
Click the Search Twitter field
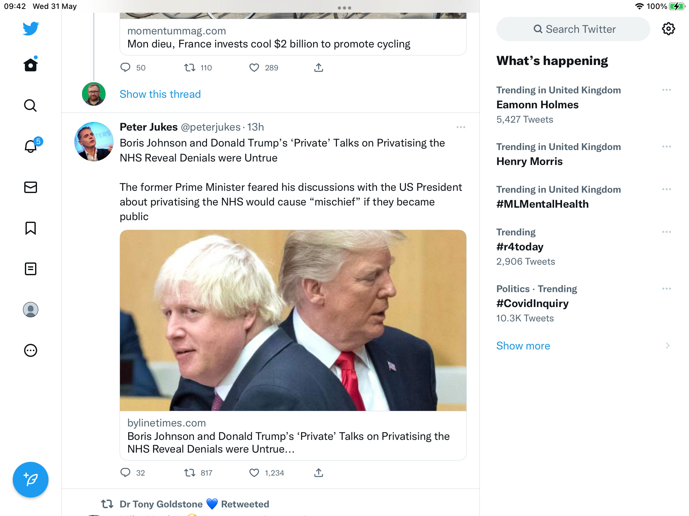(x=573, y=29)
